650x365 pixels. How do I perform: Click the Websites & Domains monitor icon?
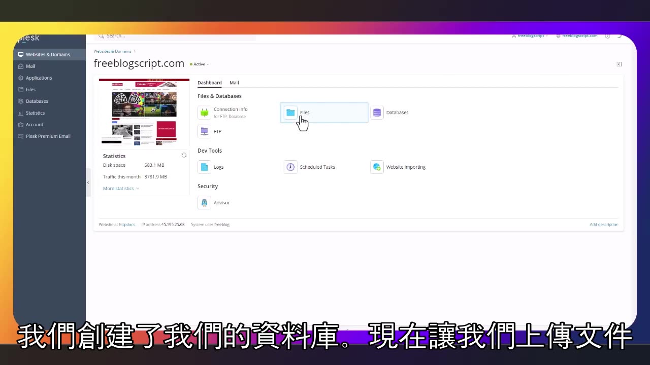21,54
